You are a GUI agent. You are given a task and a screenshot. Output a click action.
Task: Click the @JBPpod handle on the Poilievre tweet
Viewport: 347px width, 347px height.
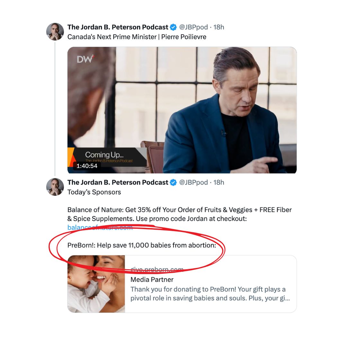pos(193,27)
